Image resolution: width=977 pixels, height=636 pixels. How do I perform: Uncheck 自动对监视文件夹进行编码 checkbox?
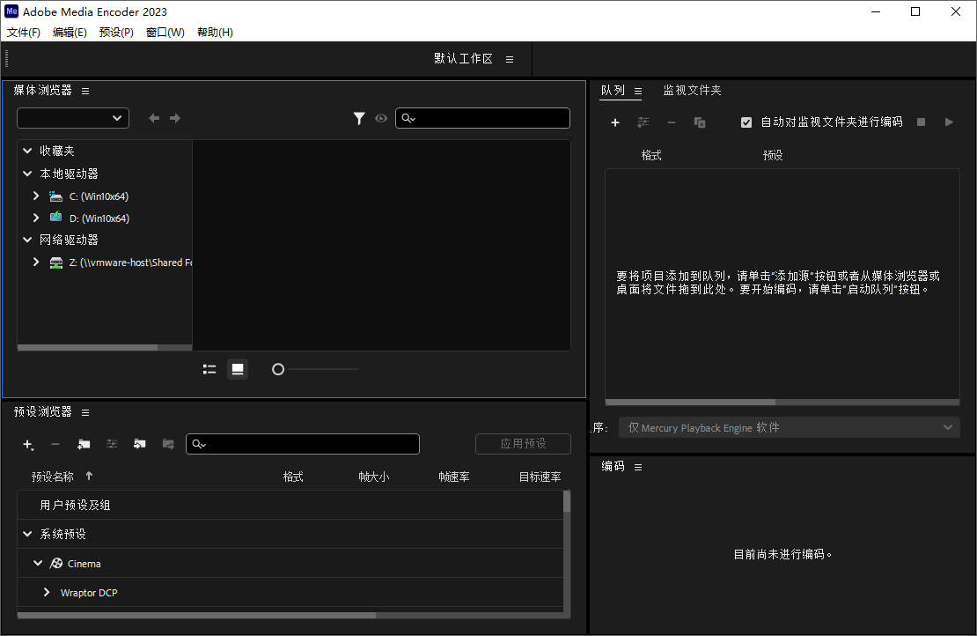click(746, 122)
